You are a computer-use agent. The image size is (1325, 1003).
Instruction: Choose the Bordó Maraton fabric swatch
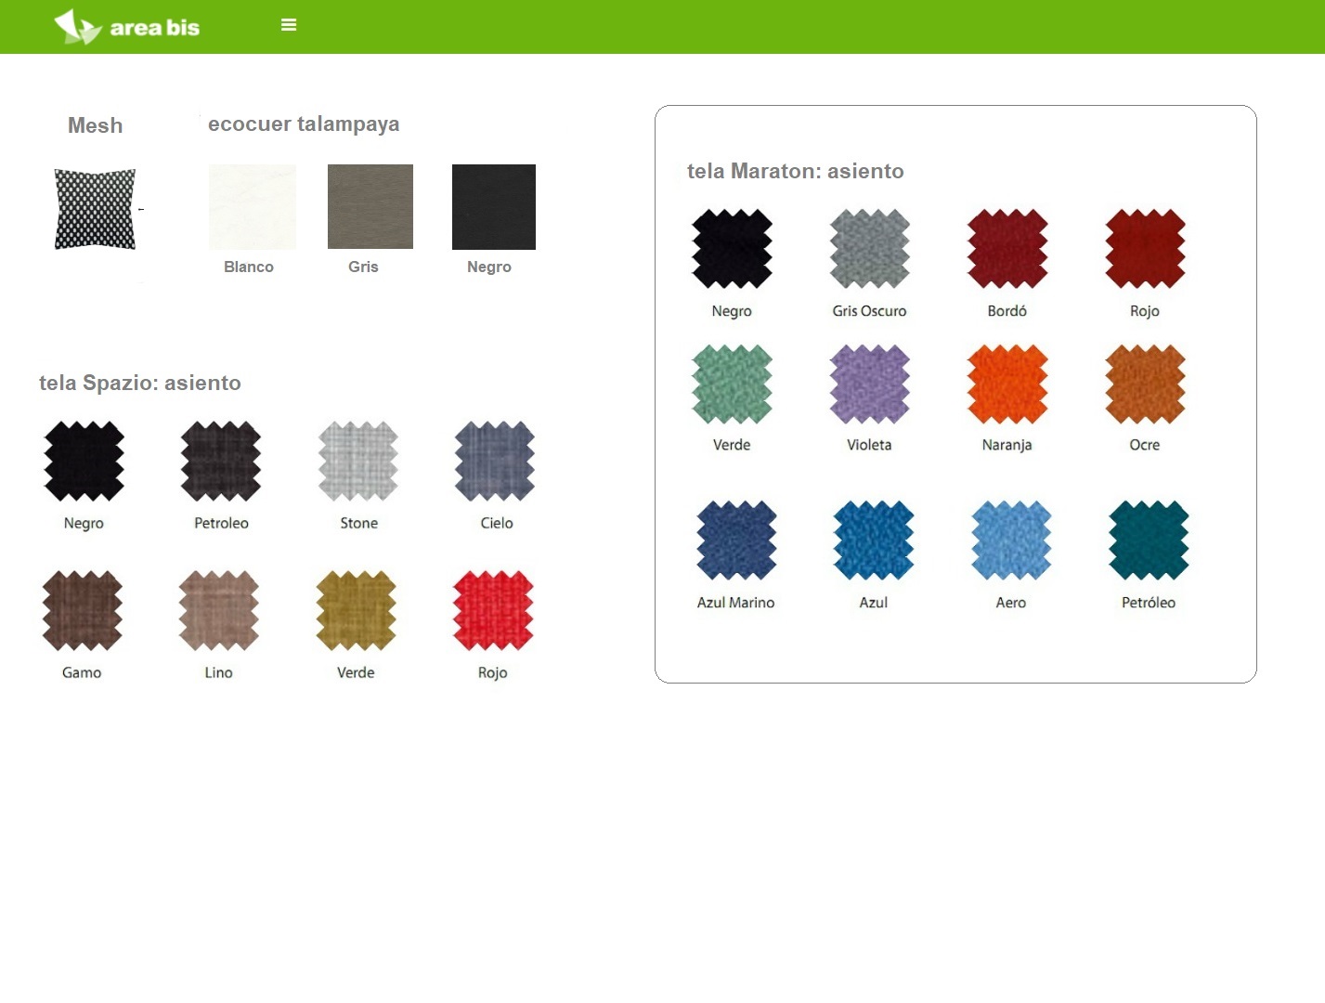pos(1007,249)
